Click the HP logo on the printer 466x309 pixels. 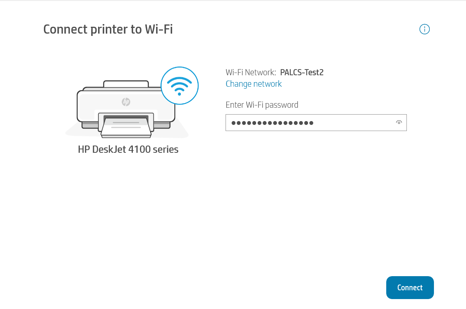click(126, 102)
